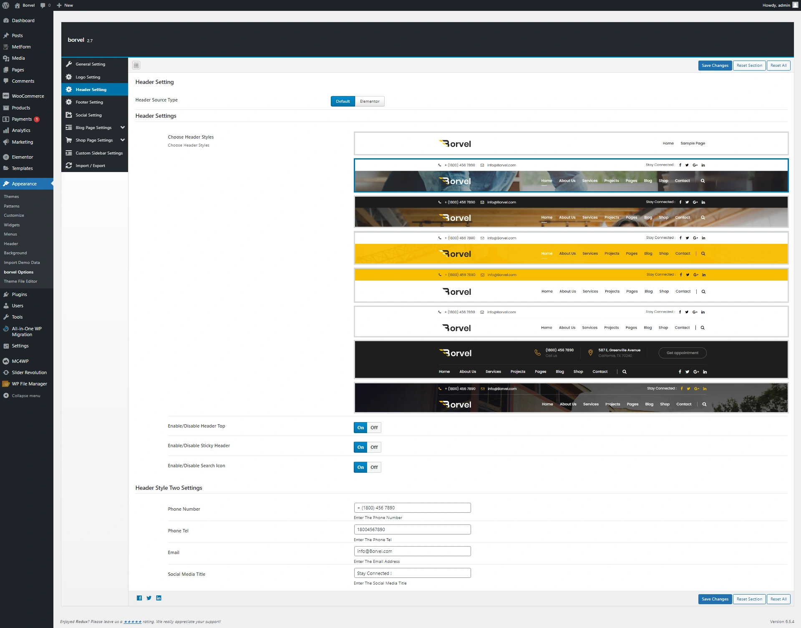Open the WooCommerce menu item
The width and height of the screenshot is (801, 628).
(28, 96)
